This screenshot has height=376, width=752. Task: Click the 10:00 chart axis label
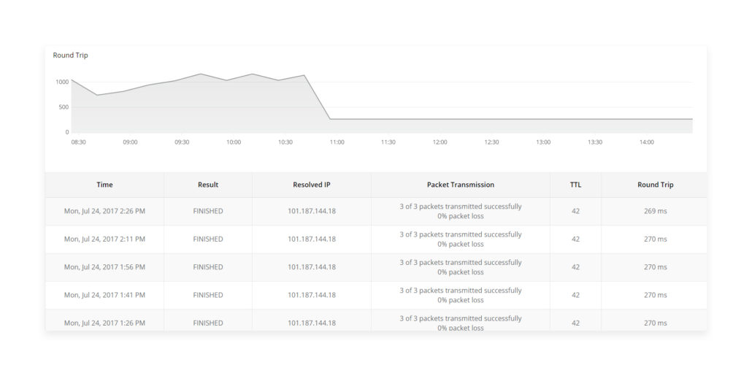pyautogui.click(x=234, y=142)
